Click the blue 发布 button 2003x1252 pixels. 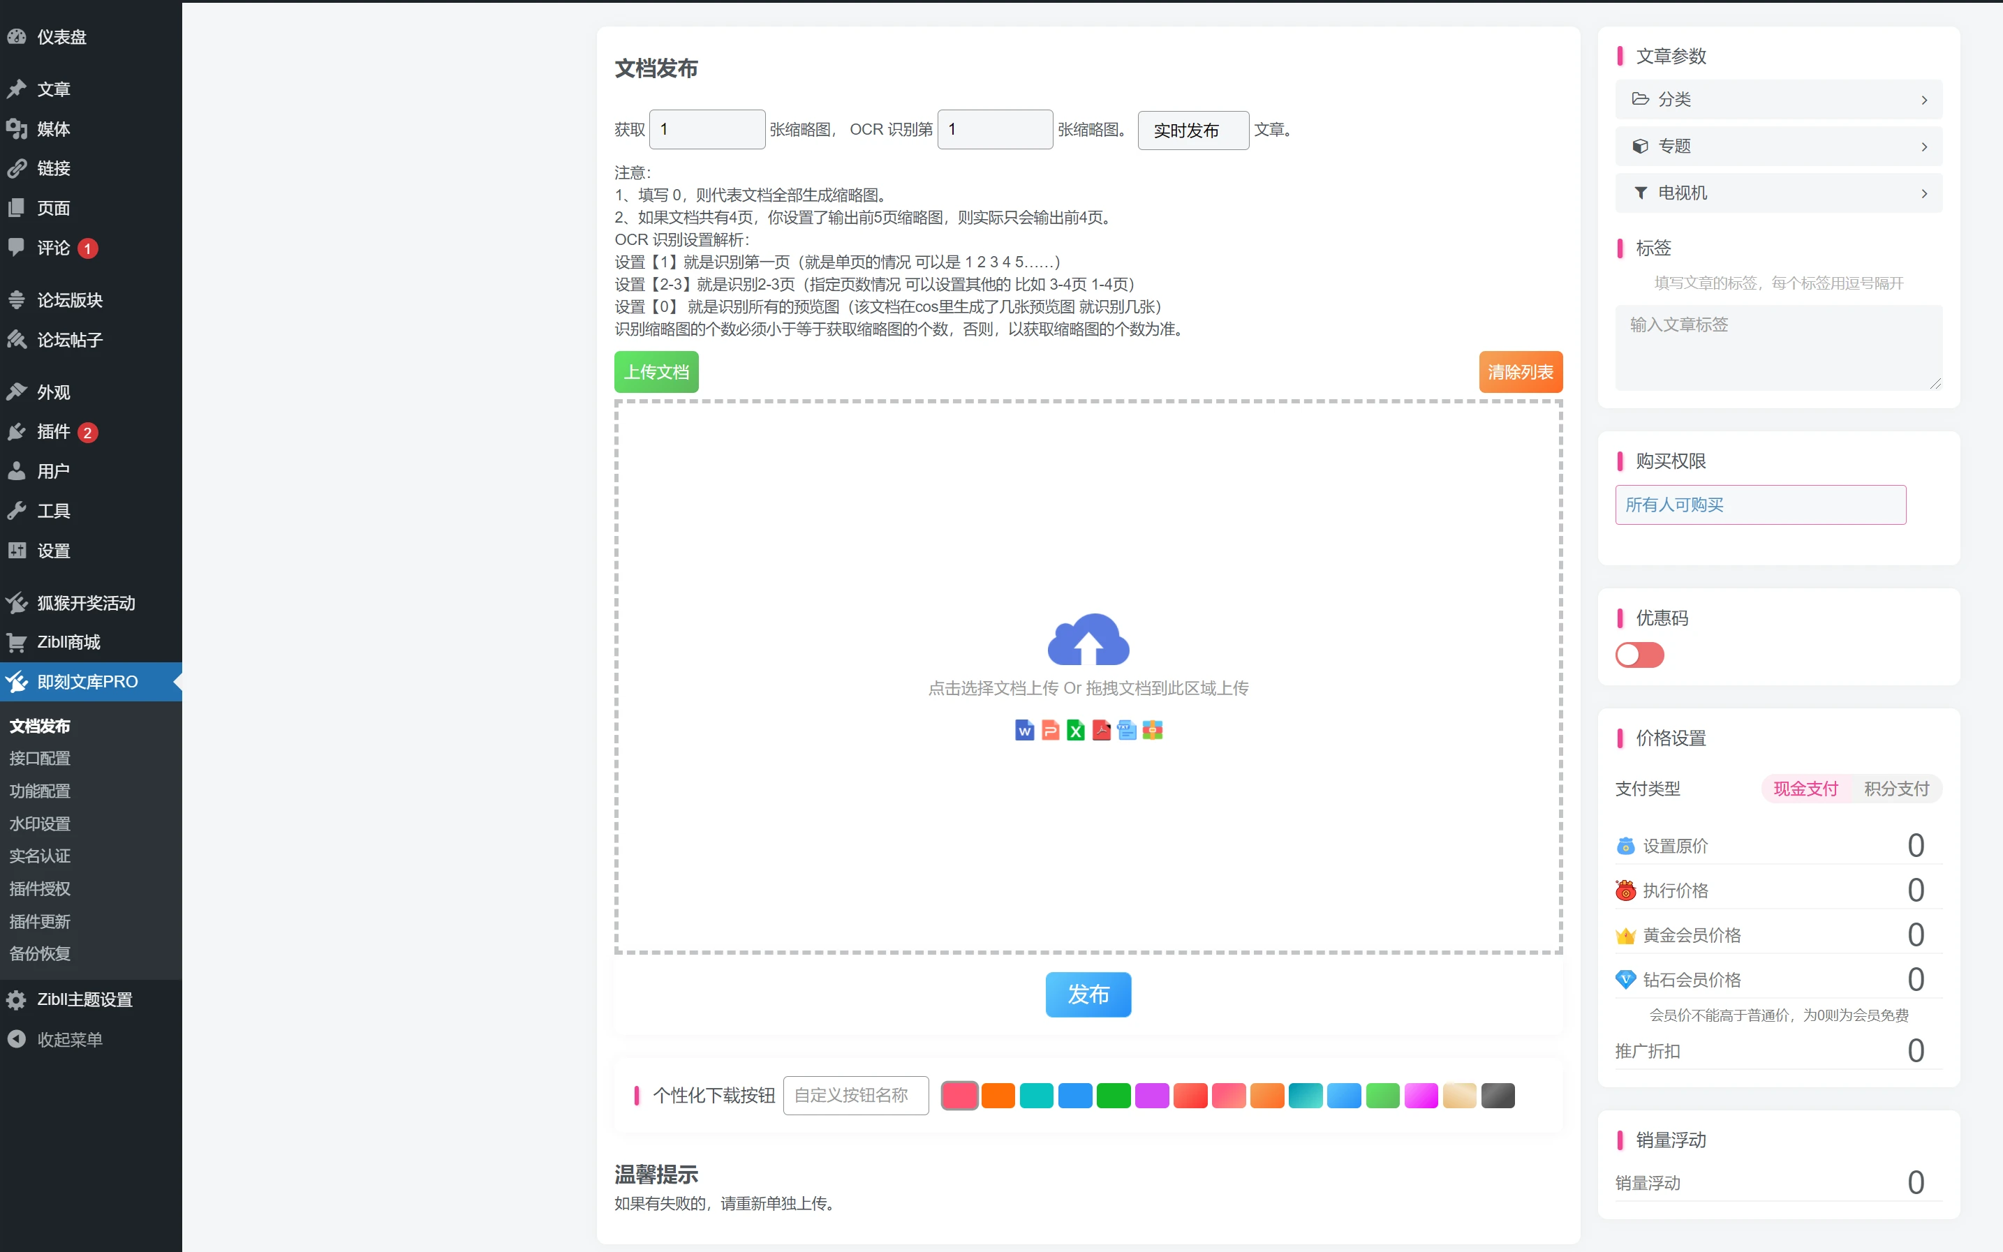click(1088, 994)
